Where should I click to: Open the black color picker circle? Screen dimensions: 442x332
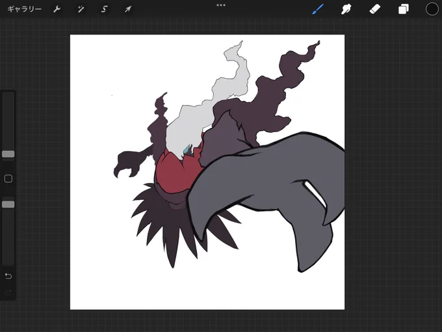pos(432,9)
